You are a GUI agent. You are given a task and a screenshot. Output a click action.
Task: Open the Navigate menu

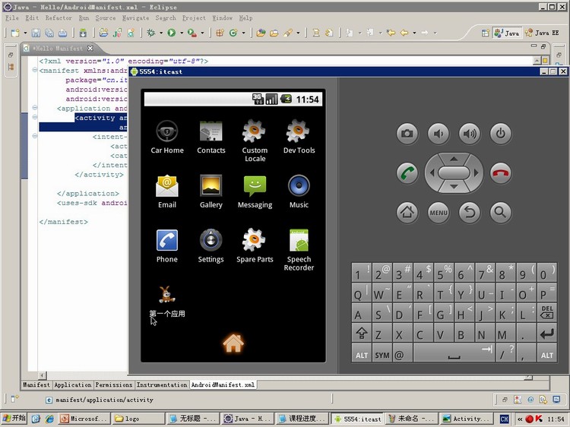[x=135, y=17]
